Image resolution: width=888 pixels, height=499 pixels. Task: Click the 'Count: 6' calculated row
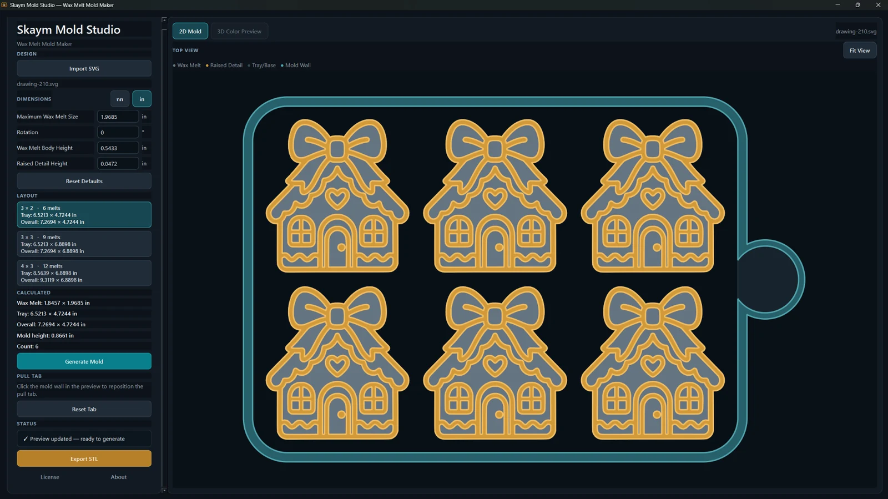pos(28,346)
